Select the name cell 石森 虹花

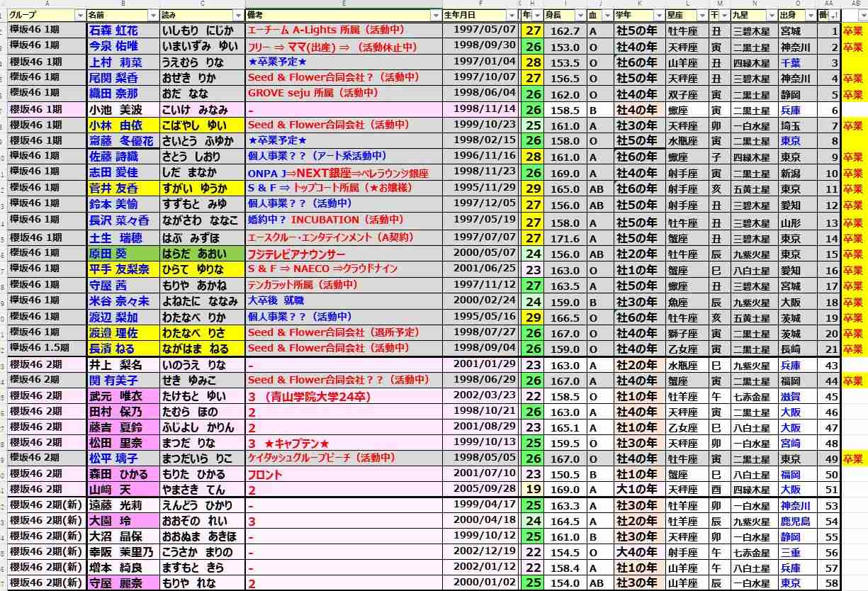click(123, 30)
